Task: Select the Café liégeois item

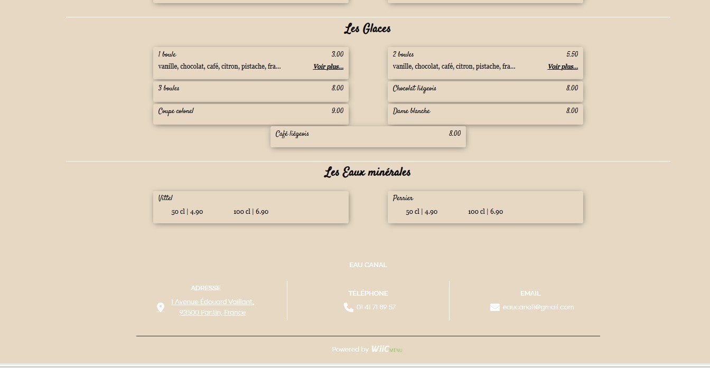Action: point(368,137)
